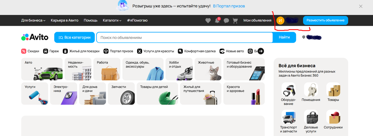Viewport: 373px width, 136px height.
Task: Open the Электроника category card
Action: point(63,93)
